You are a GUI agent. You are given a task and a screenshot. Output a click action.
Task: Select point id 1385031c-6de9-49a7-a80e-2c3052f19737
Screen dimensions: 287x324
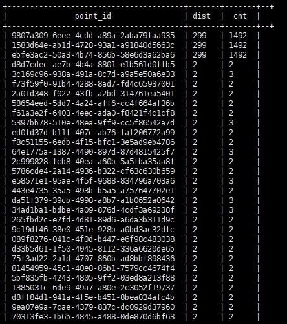click(x=93, y=288)
